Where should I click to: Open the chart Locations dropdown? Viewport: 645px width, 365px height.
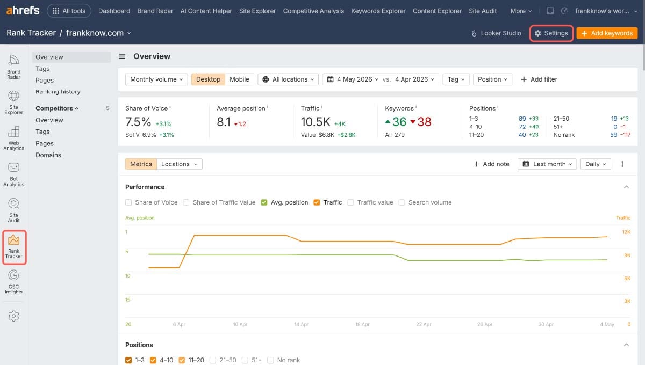[x=180, y=164]
